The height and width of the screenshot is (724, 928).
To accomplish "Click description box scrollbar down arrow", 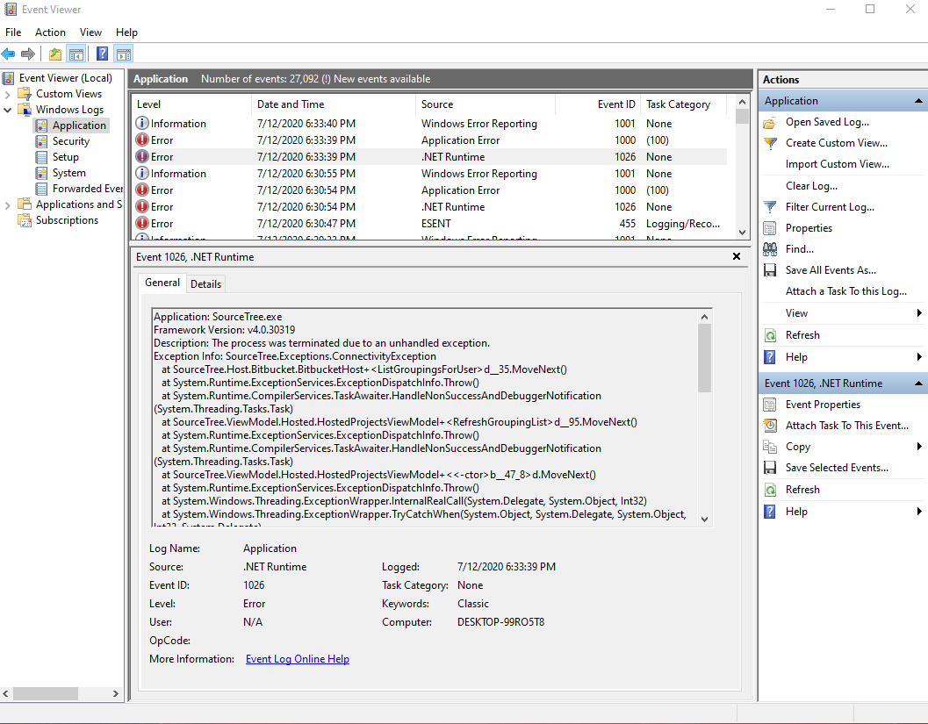I will tap(704, 520).
